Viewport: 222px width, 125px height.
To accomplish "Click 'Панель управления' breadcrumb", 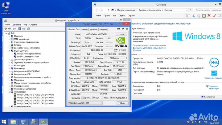I will (x=126, y=10).
